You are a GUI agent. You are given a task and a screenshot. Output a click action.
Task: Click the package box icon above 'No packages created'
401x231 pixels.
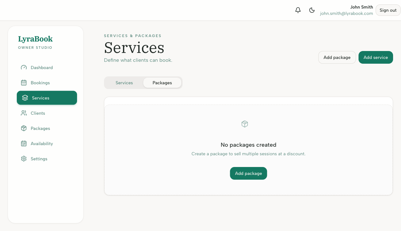pyautogui.click(x=244, y=124)
